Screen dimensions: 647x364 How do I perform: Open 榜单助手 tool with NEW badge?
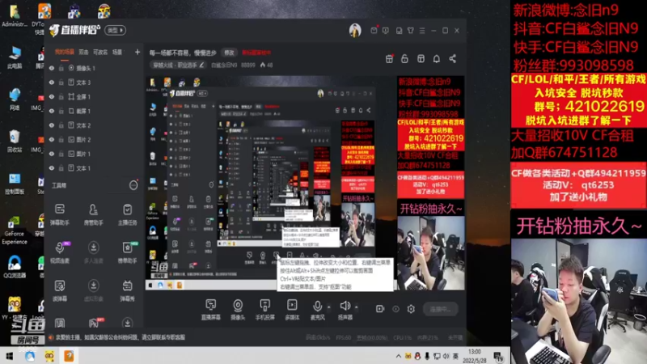[127, 252]
